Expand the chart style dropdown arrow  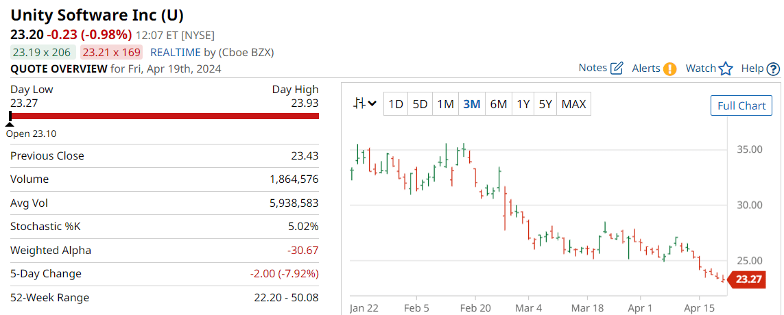(372, 104)
